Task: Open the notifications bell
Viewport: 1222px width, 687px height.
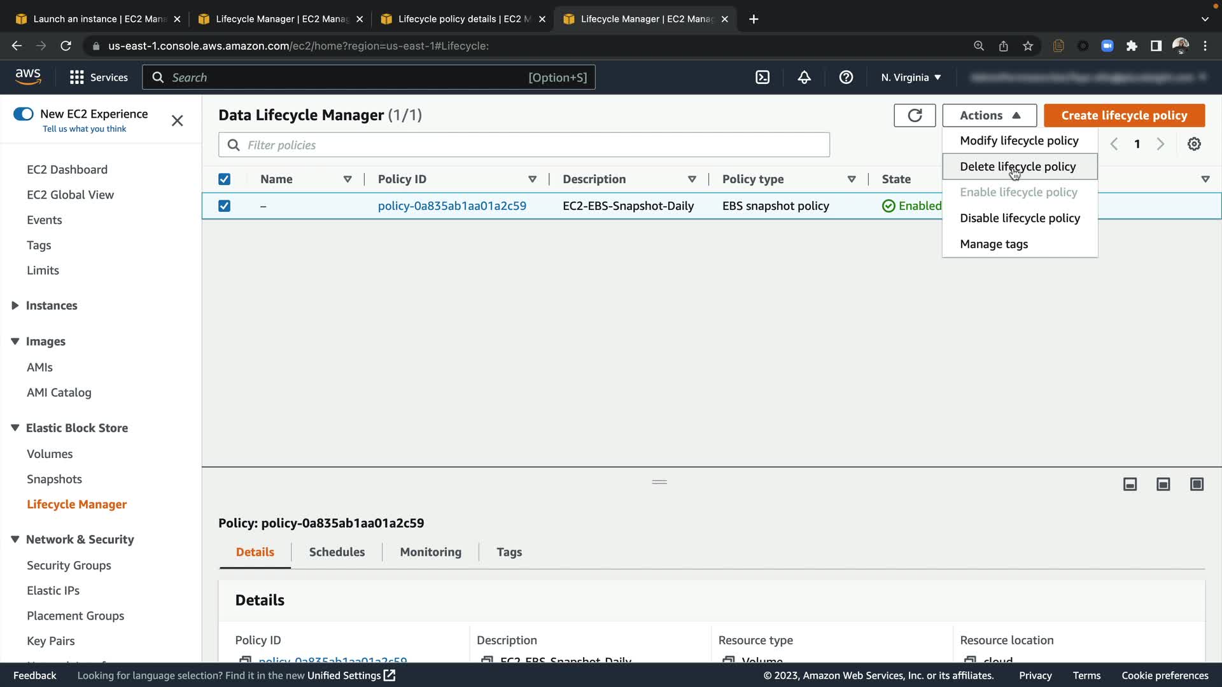Action: pyautogui.click(x=804, y=78)
